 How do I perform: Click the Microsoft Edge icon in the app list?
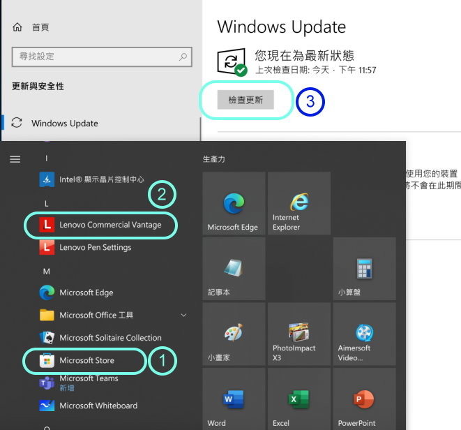47,292
